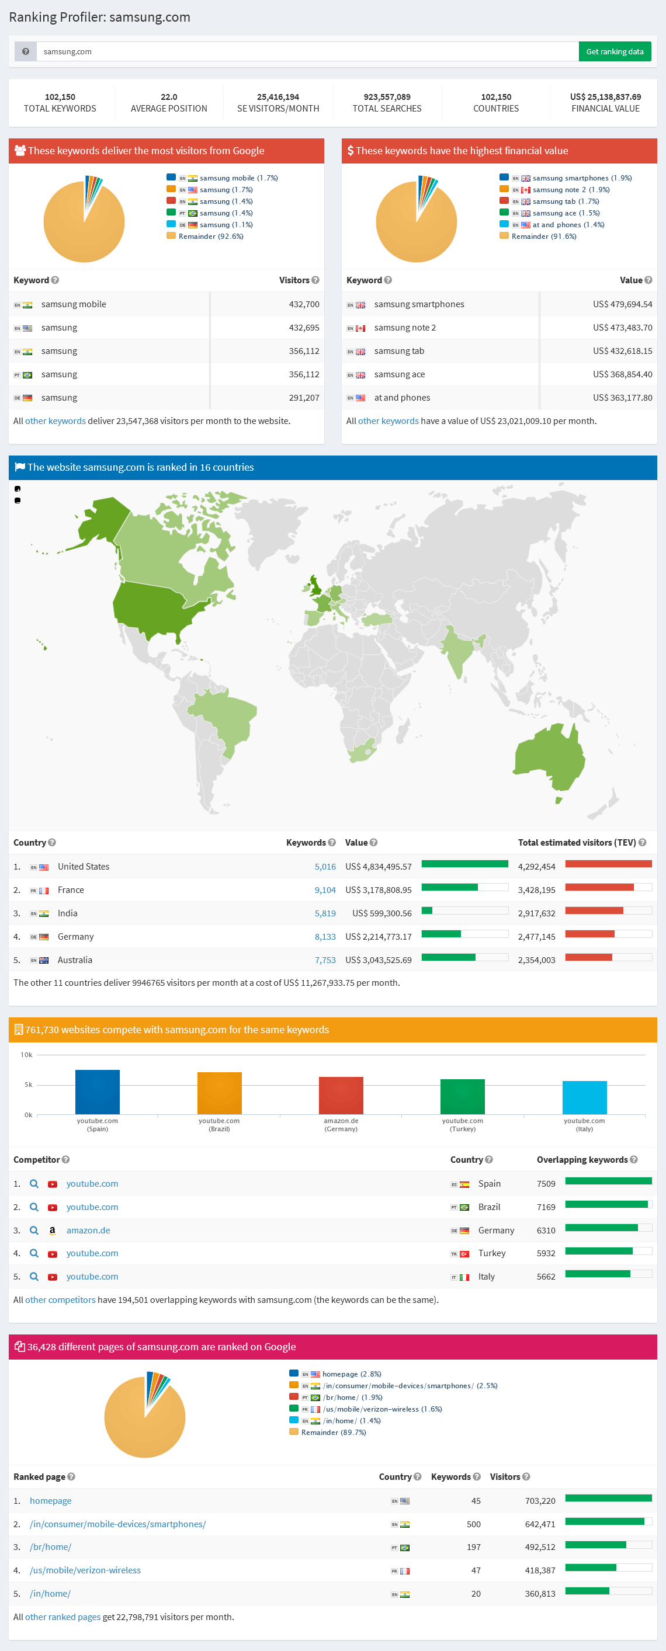Click help icon beside Competitor column header
The image size is (666, 1651).
[66, 1159]
